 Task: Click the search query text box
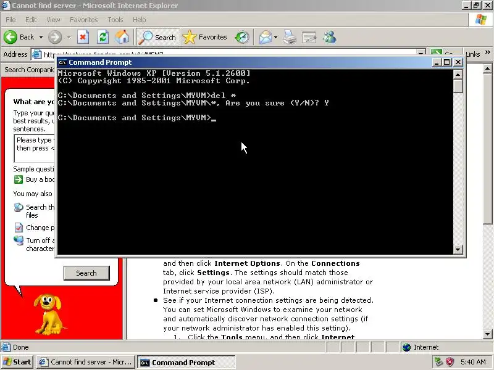pos(35,149)
